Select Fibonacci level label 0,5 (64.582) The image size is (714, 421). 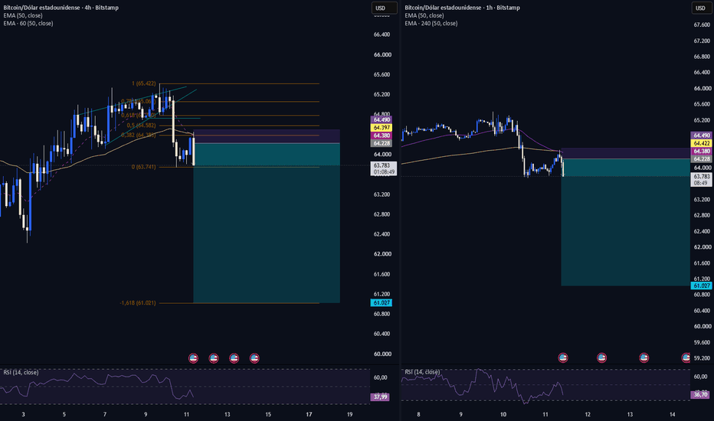coord(142,126)
